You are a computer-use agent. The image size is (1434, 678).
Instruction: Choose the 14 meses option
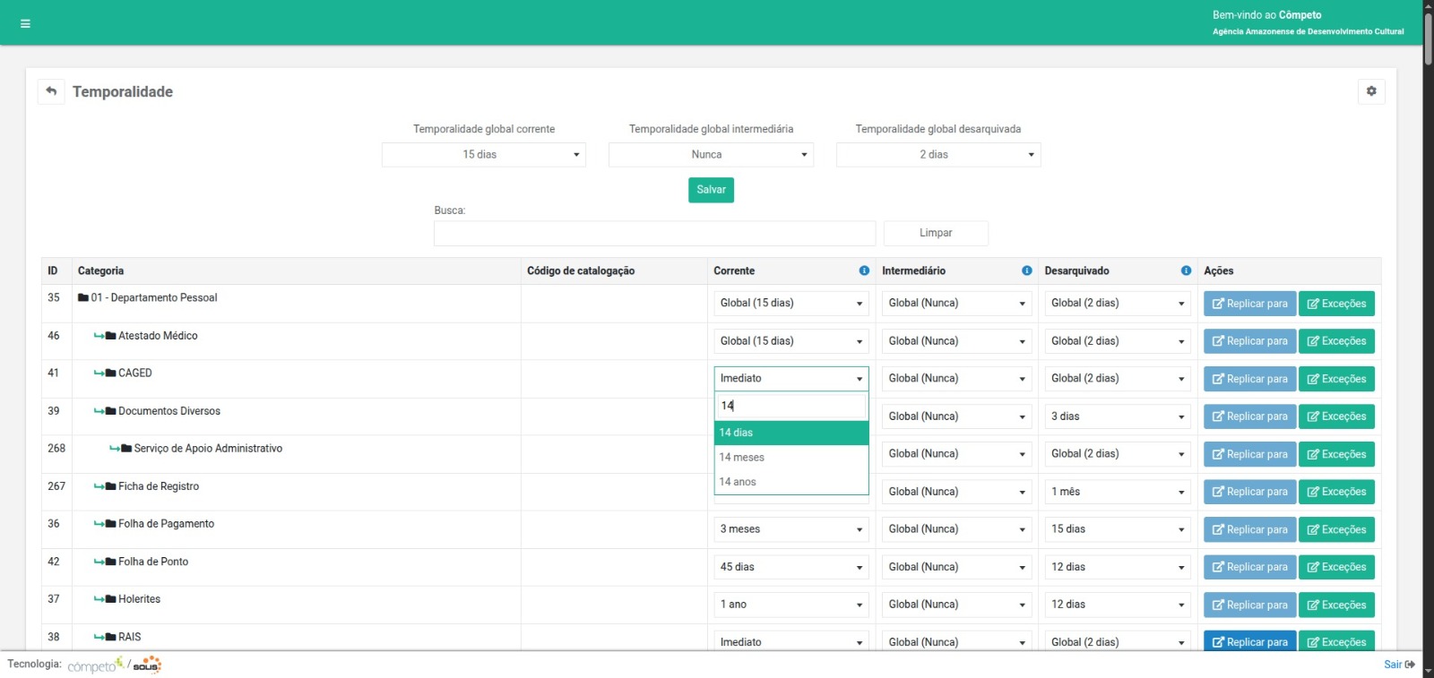790,458
